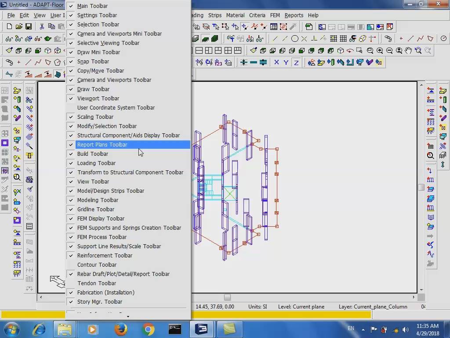Viewport: 450px width, 338px height.
Task: Open the command prompt taskbar icon
Action: [x=175, y=329]
